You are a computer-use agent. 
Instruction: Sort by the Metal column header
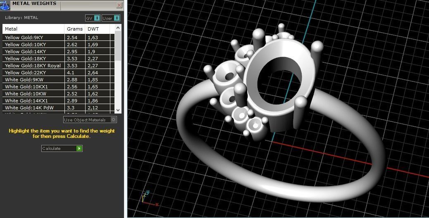click(33, 28)
